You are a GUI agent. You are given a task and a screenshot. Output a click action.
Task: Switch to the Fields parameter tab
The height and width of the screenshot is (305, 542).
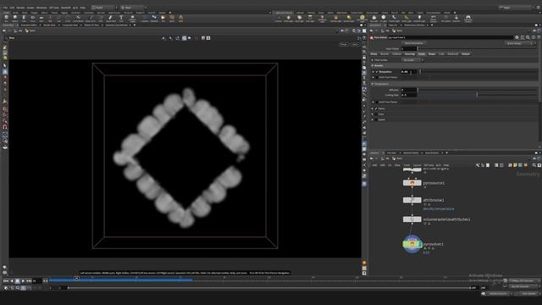tap(422, 54)
